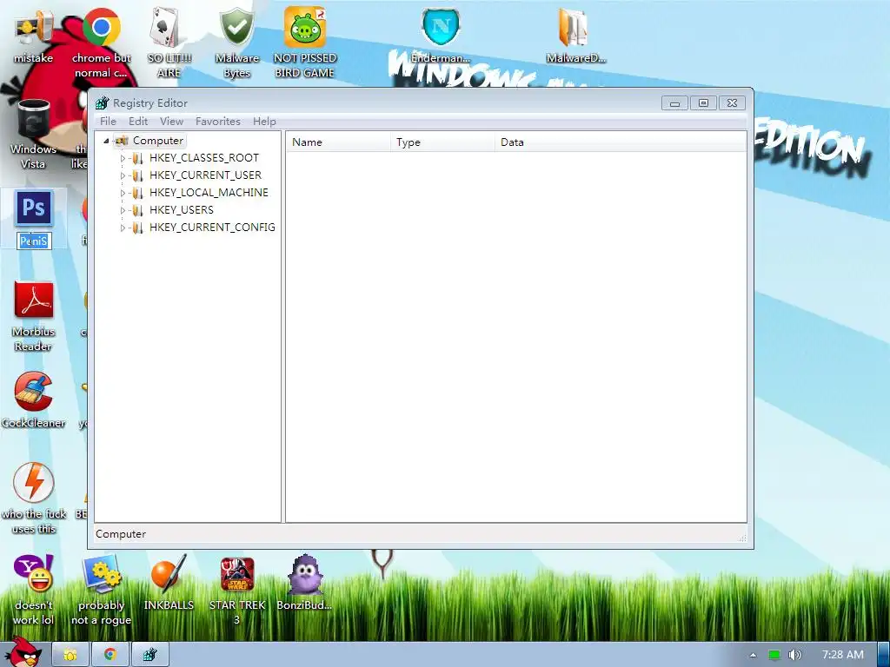890x667 pixels.
Task: Click the HKEY_LOCAL_MACHINE folder icon
Action: 137,194
